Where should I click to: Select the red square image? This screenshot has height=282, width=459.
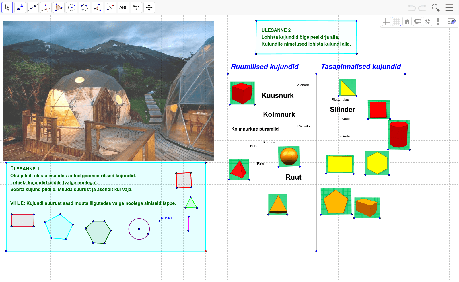point(379,110)
